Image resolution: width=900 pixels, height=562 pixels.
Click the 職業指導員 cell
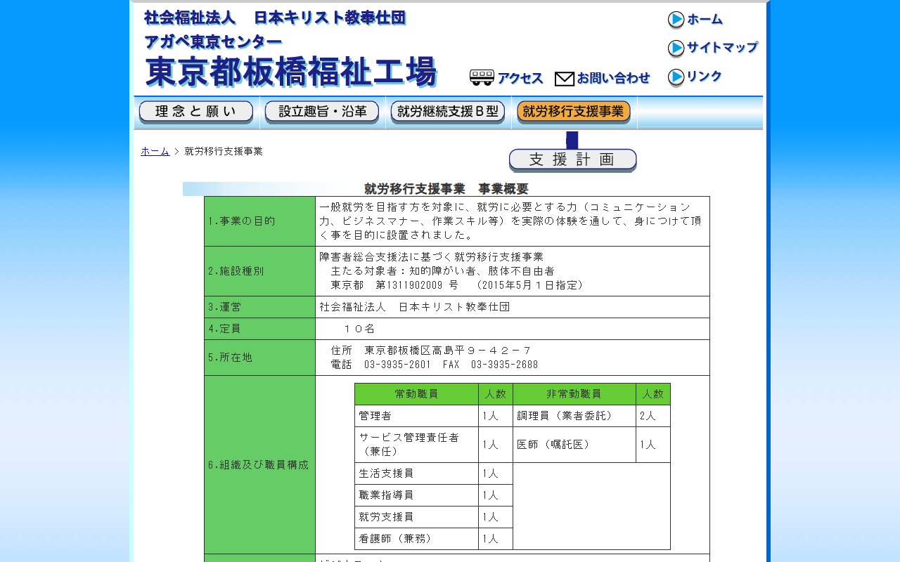point(417,495)
